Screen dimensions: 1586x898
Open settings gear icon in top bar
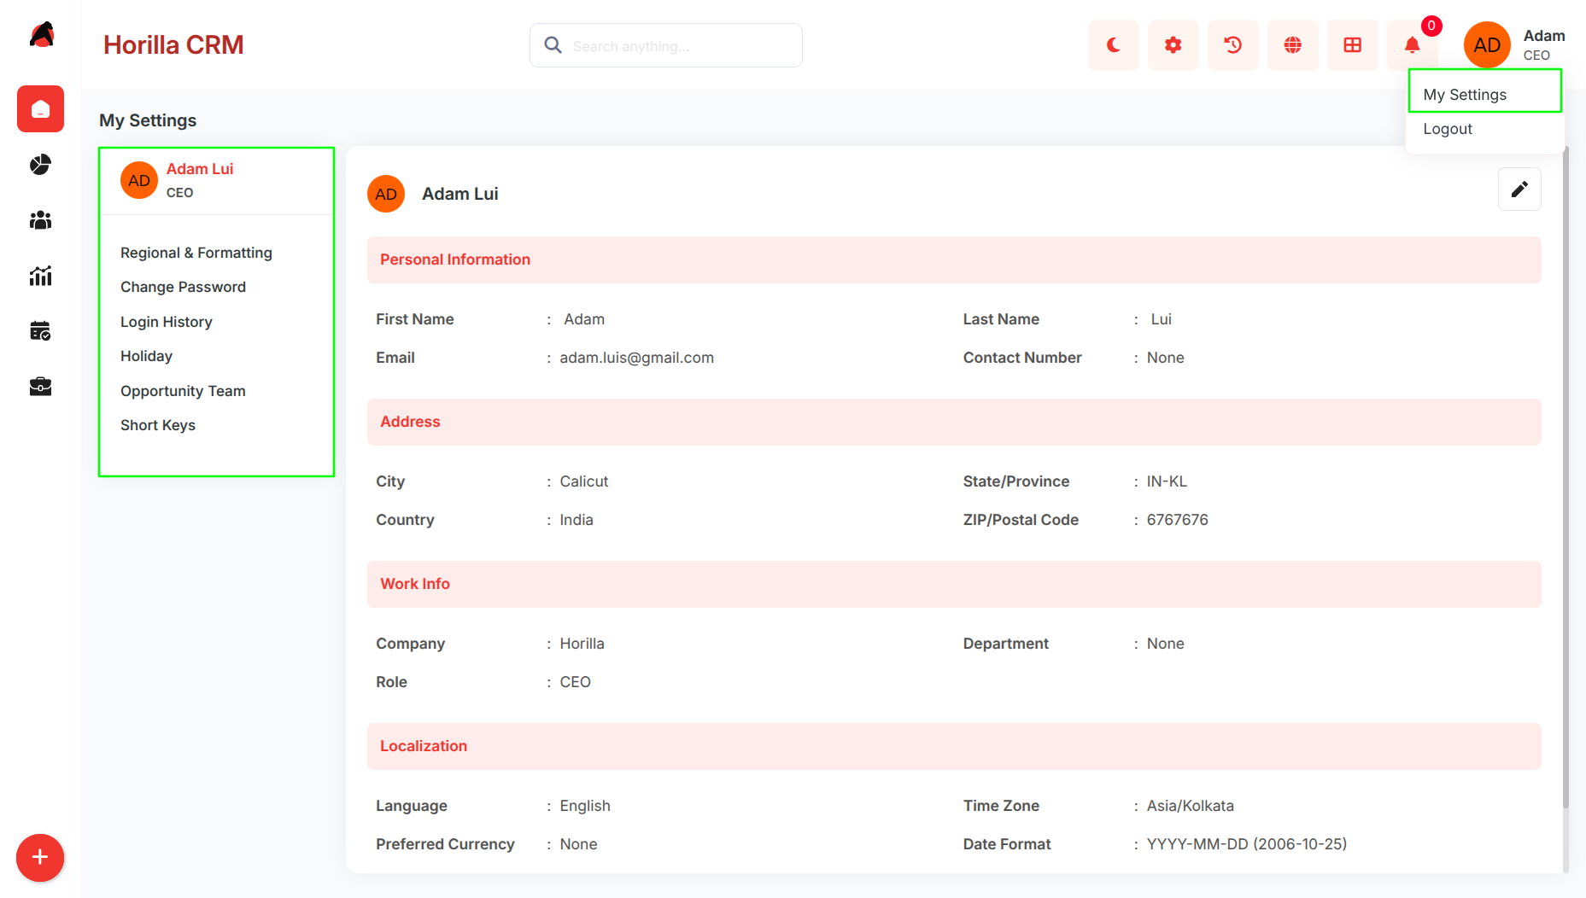(x=1173, y=45)
